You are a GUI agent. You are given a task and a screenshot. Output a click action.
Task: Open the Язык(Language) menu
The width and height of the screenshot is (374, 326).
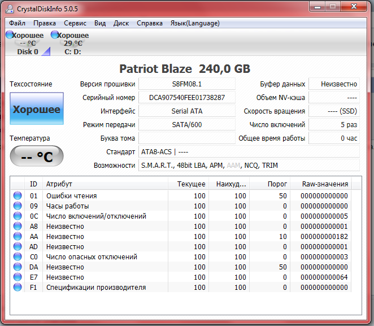195,23
